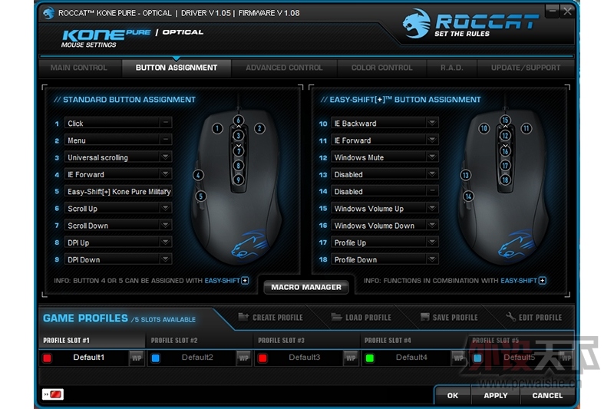Click mouse button marker 1 on standard diagram
Image resolution: width=614 pixels, height=409 pixels.
click(x=217, y=128)
